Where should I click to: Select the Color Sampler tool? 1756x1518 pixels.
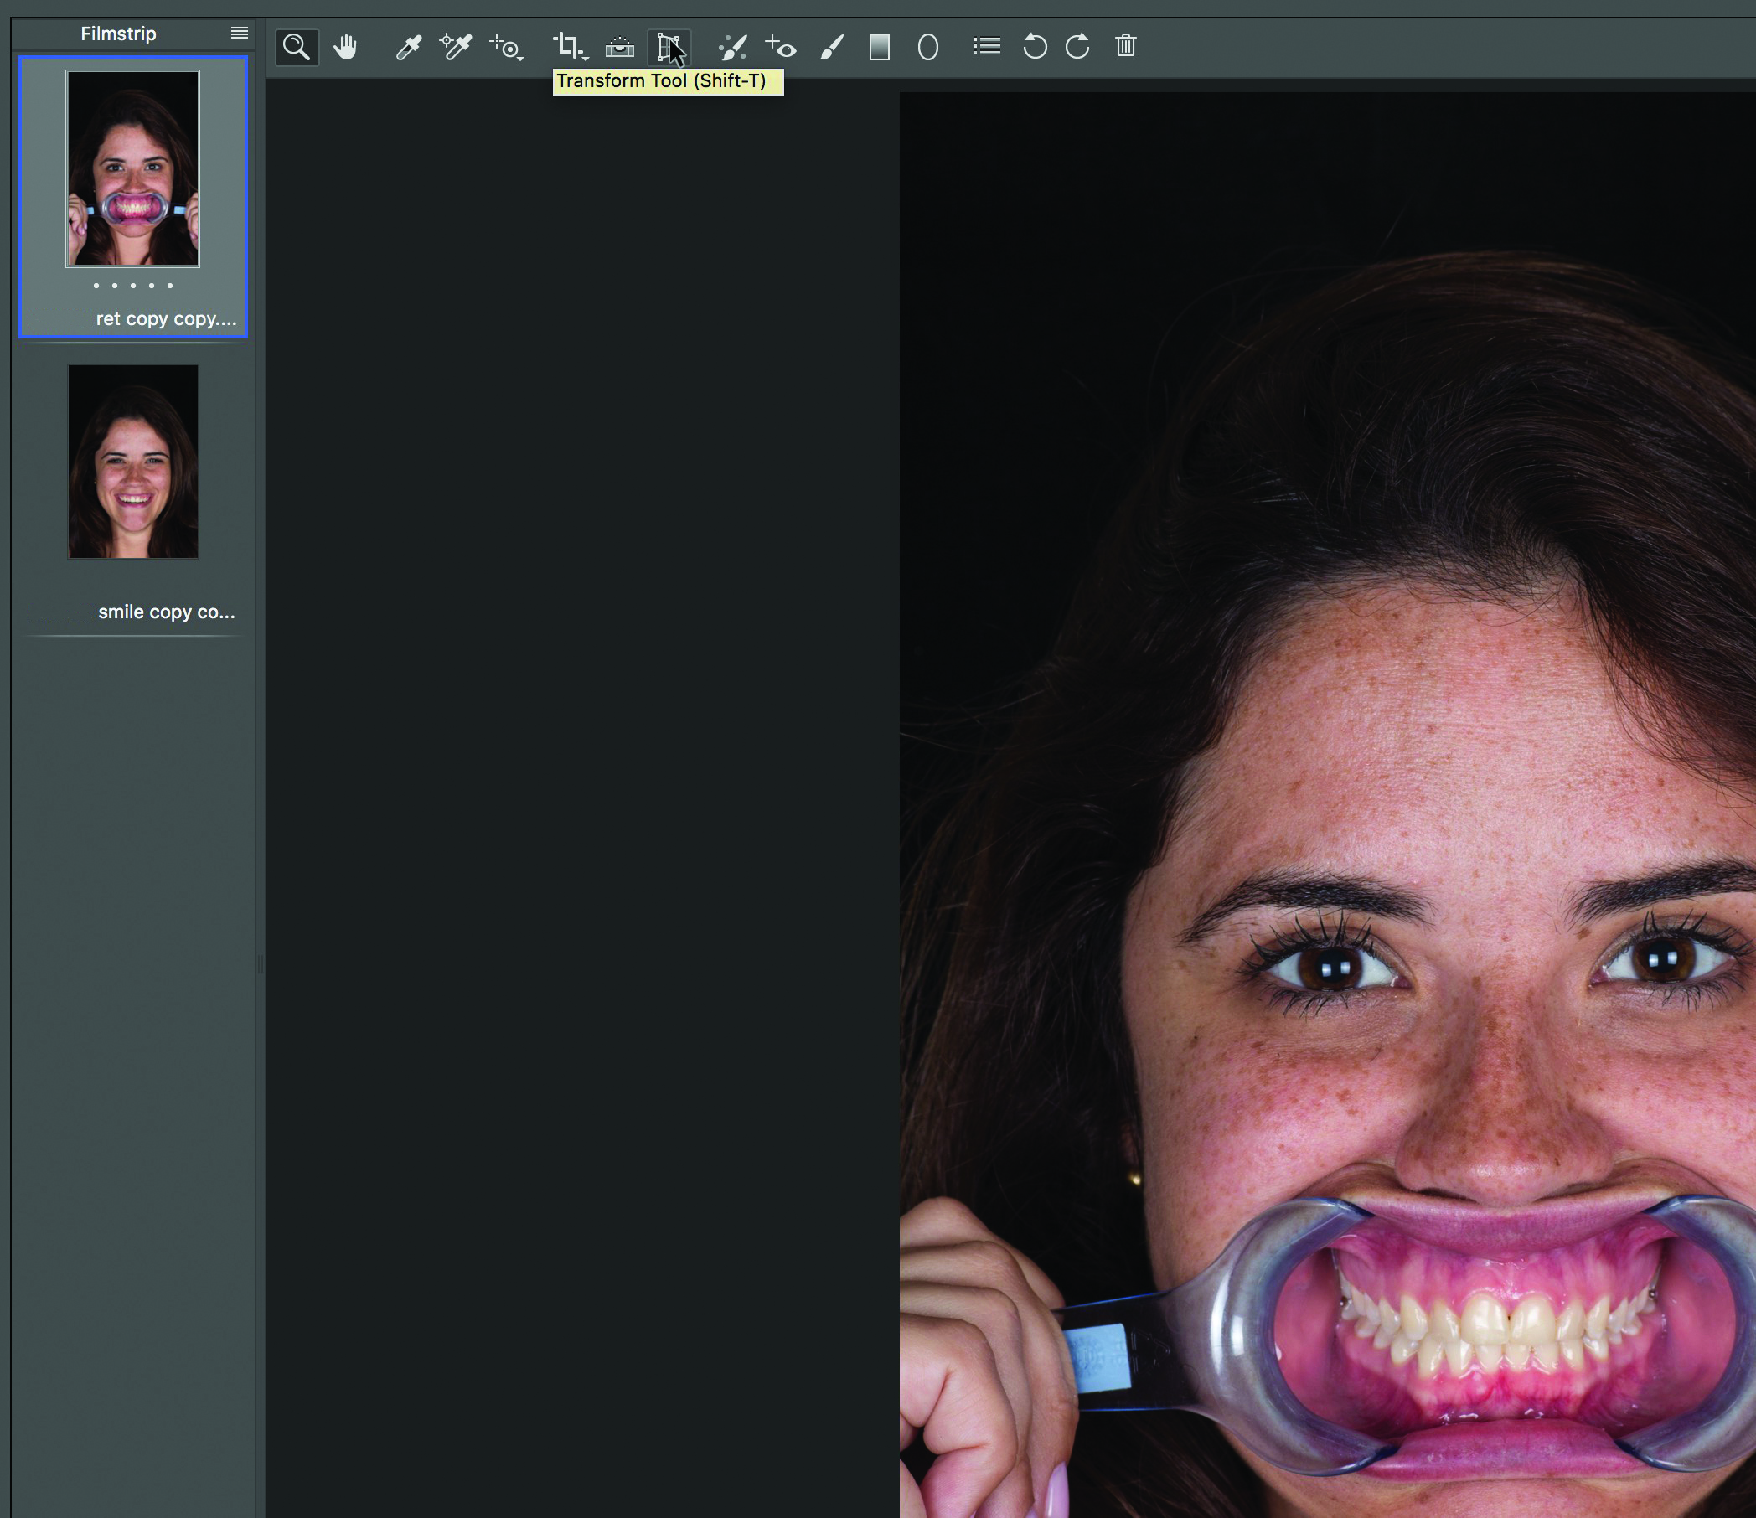(455, 47)
